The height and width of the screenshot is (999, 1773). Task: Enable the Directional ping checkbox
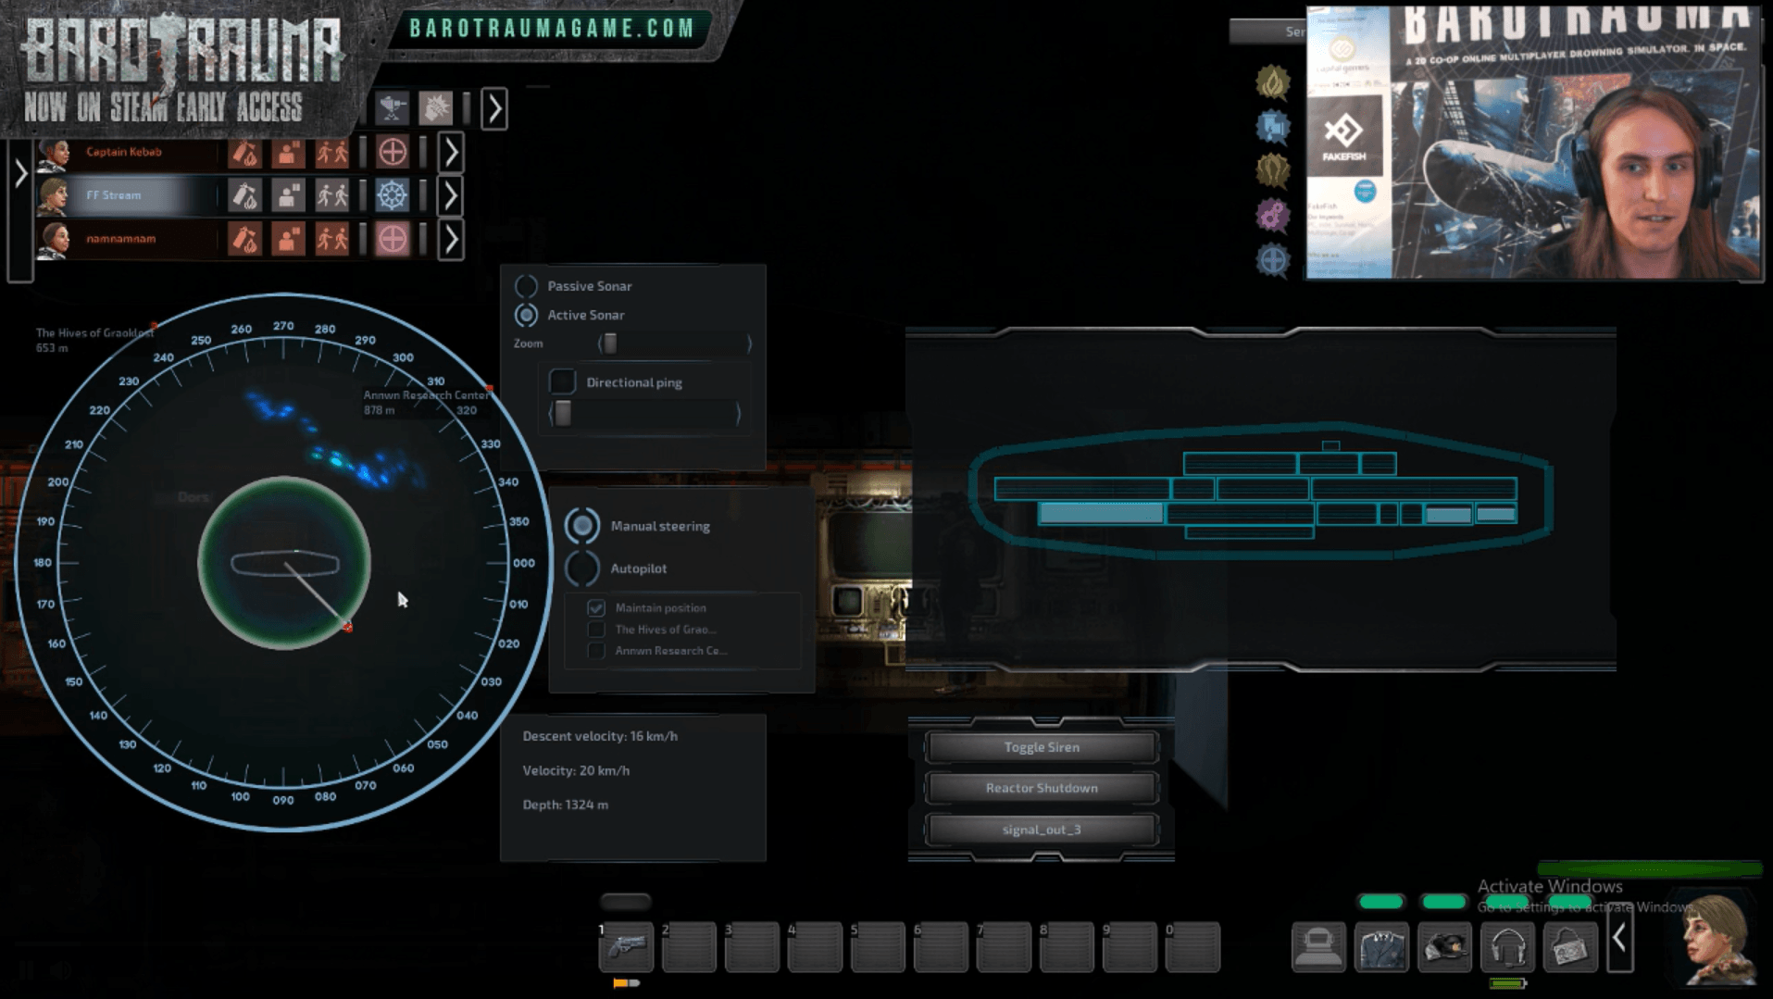click(562, 381)
